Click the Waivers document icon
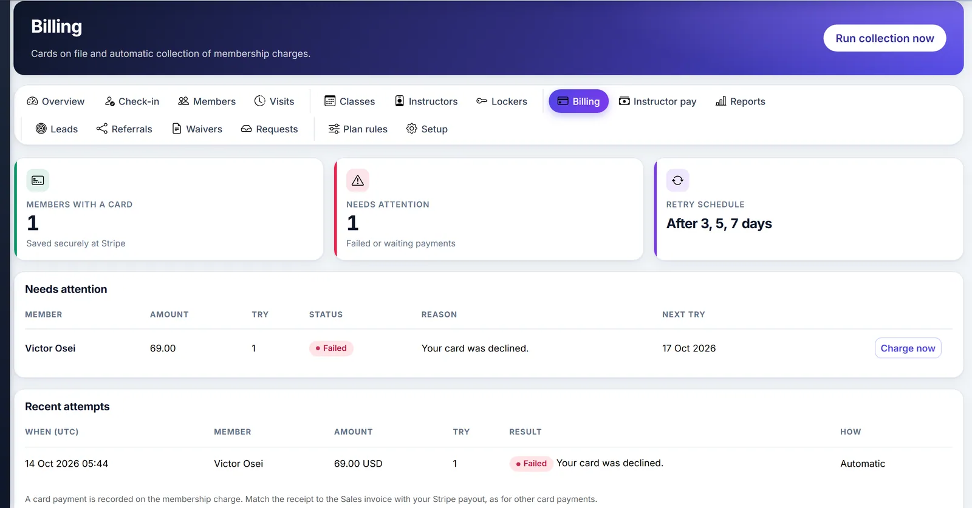Viewport: 972px width, 508px height. point(177,129)
